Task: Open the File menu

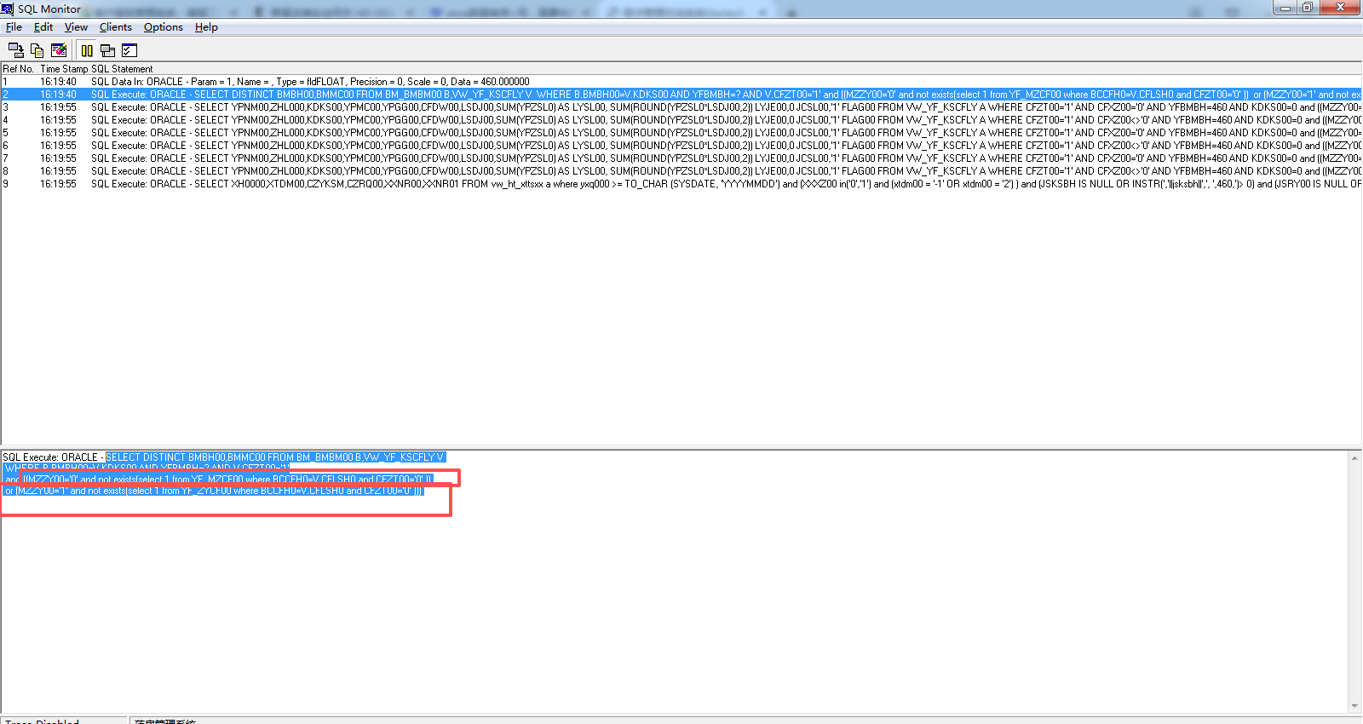Action: (x=14, y=27)
